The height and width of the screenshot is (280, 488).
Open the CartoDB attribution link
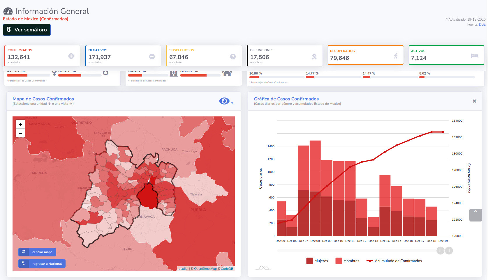pyautogui.click(x=227, y=269)
